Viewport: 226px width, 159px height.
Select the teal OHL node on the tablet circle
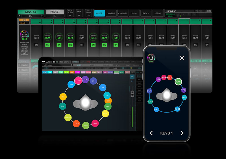[62, 106]
